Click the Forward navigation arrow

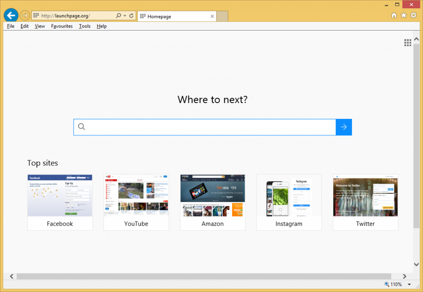coord(24,16)
